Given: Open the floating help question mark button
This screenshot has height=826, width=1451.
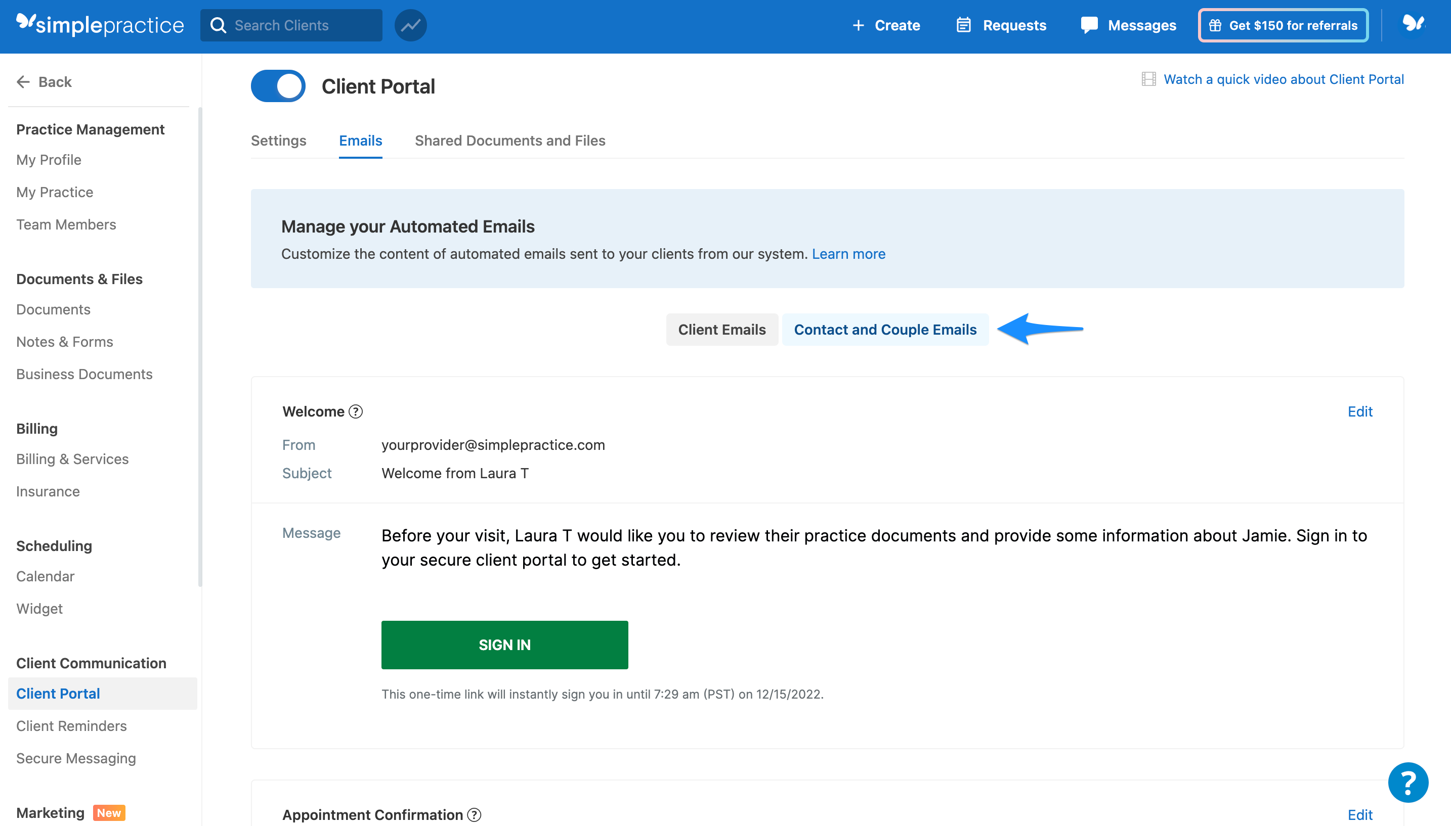Looking at the screenshot, I should [1407, 783].
